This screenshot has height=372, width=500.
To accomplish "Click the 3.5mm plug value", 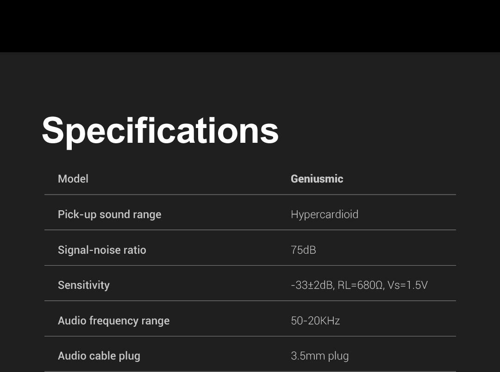I will (319, 356).
